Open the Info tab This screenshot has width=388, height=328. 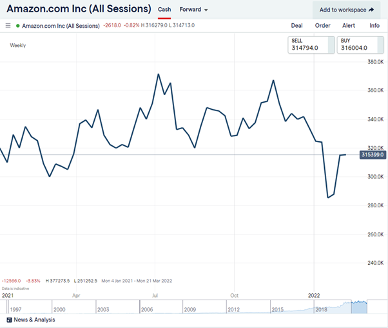point(374,26)
